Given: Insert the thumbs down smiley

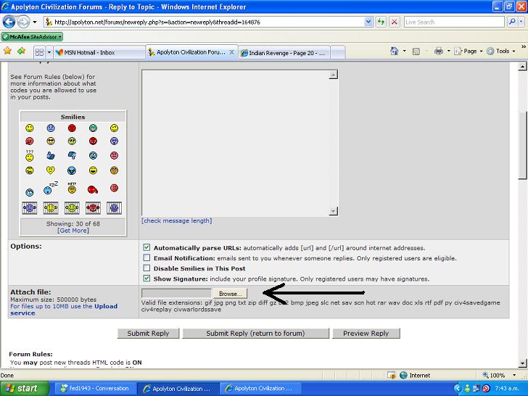Looking at the screenshot, I should coord(72,155).
